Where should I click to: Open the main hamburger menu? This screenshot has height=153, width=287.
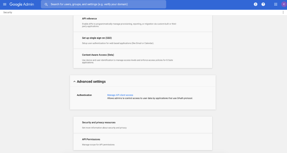tap(5, 4)
